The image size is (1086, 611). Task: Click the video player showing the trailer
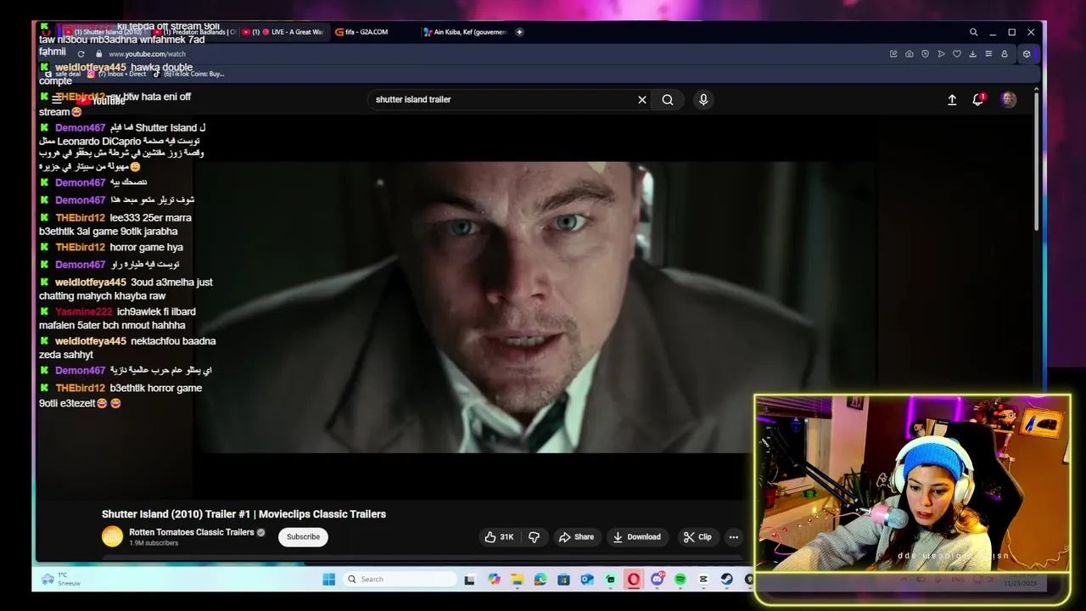[x=535, y=307]
